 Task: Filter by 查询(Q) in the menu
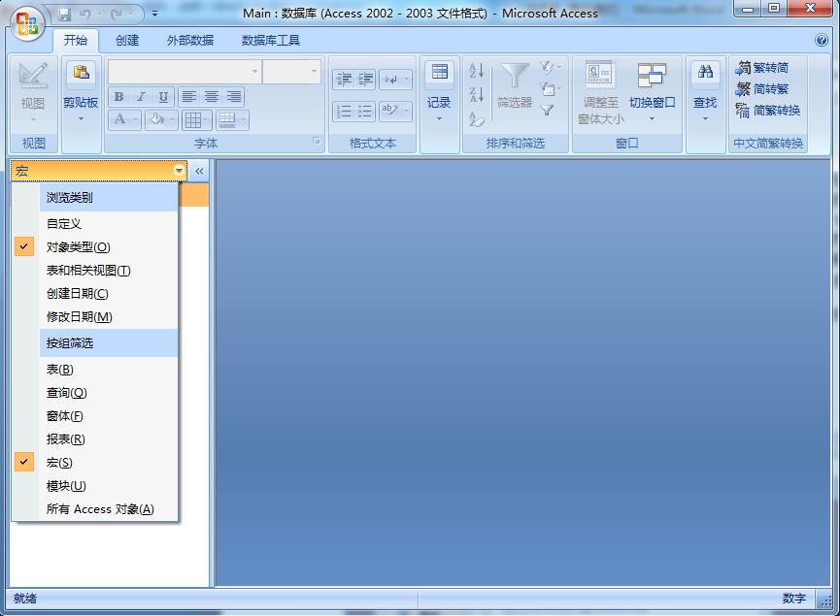(94, 393)
